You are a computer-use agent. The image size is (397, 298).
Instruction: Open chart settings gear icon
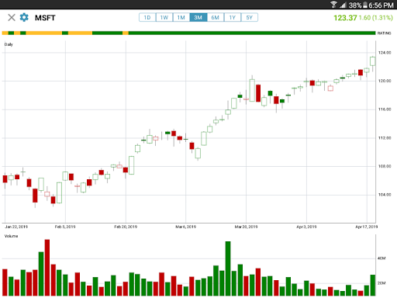24,18
